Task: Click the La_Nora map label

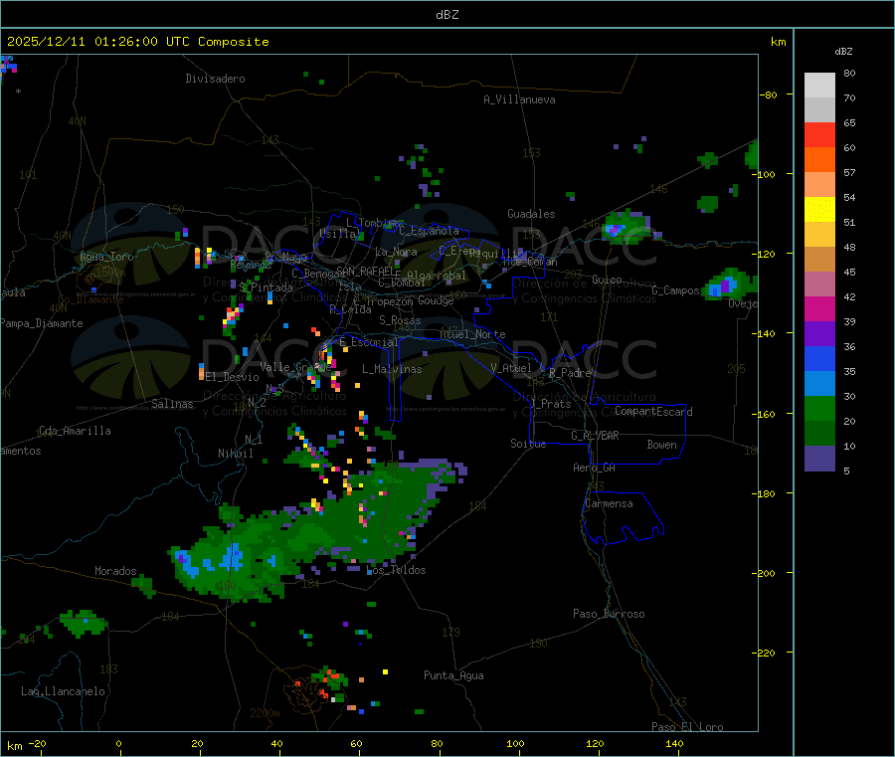Action: [396, 252]
